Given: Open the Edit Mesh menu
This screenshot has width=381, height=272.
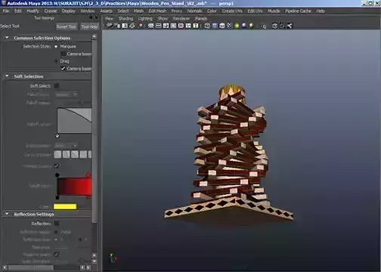Looking at the screenshot, I should pos(157,11).
